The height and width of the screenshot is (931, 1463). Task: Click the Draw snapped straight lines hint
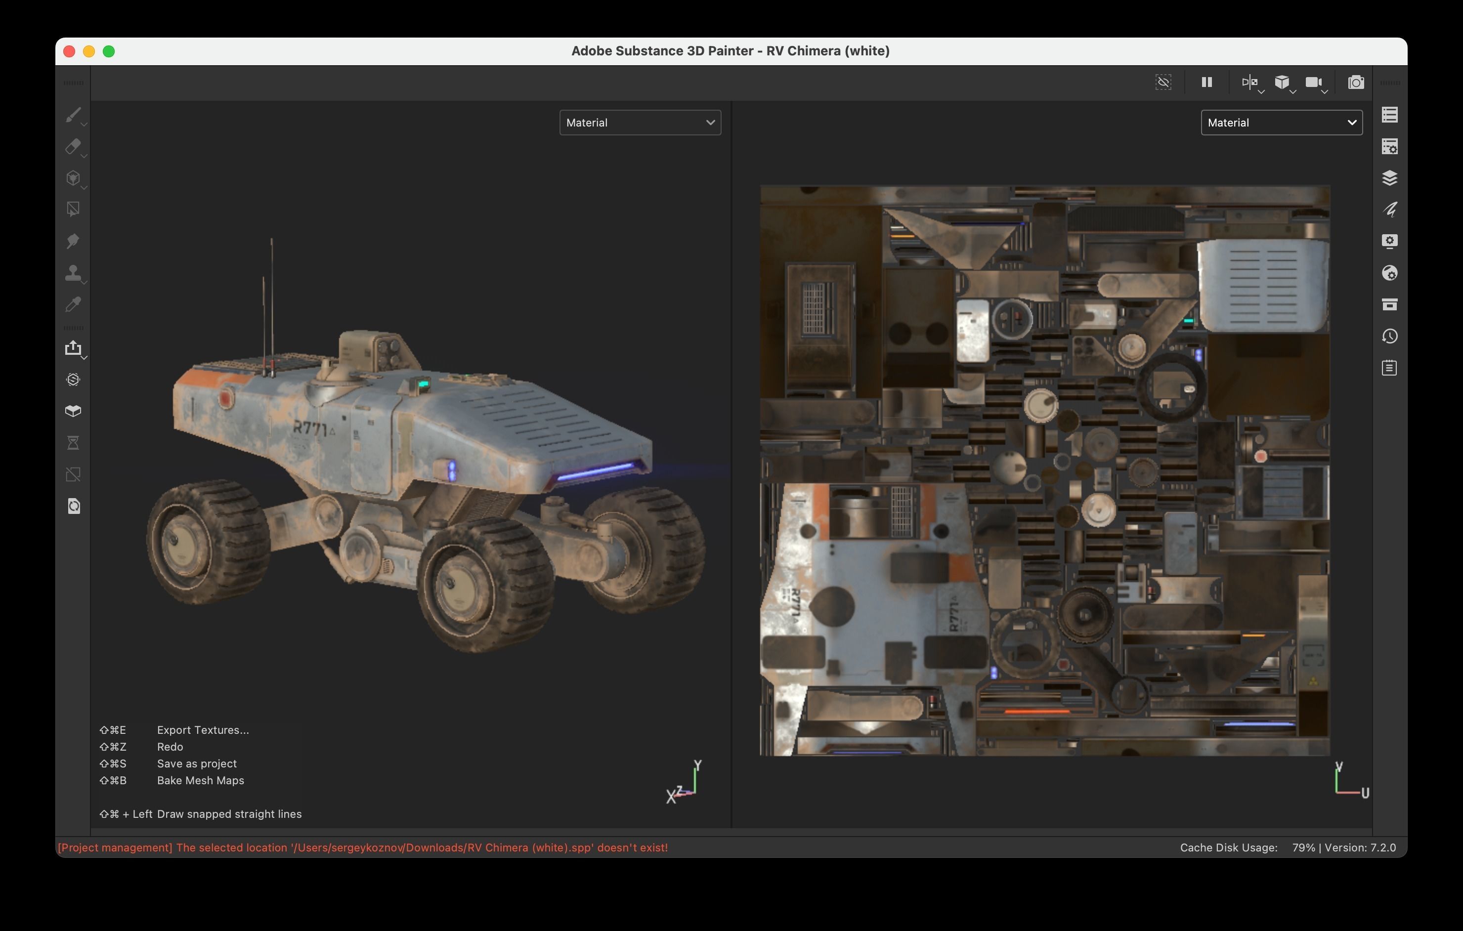[229, 814]
